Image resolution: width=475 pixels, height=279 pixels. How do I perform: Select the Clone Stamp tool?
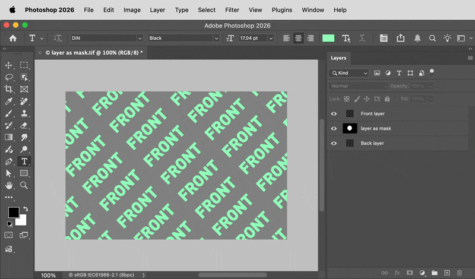[24, 113]
